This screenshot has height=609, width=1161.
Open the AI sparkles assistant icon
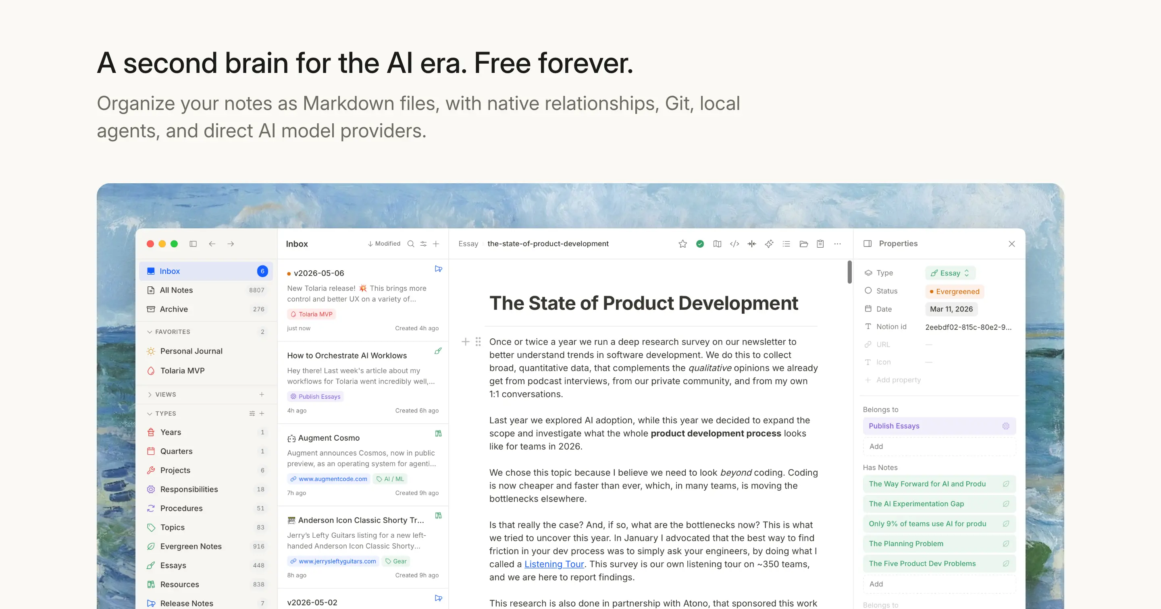coord(769,244)
